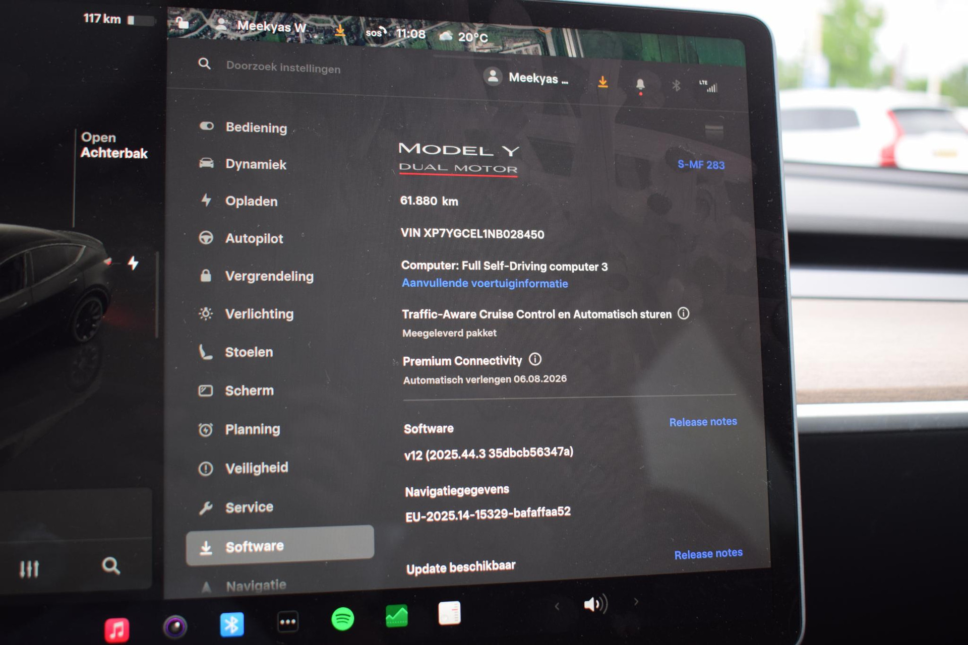Tap the Model Y Dual Motor badge
Image resolution: width=968 pixels, height=645 pixels.
click(x=458, y=158)
